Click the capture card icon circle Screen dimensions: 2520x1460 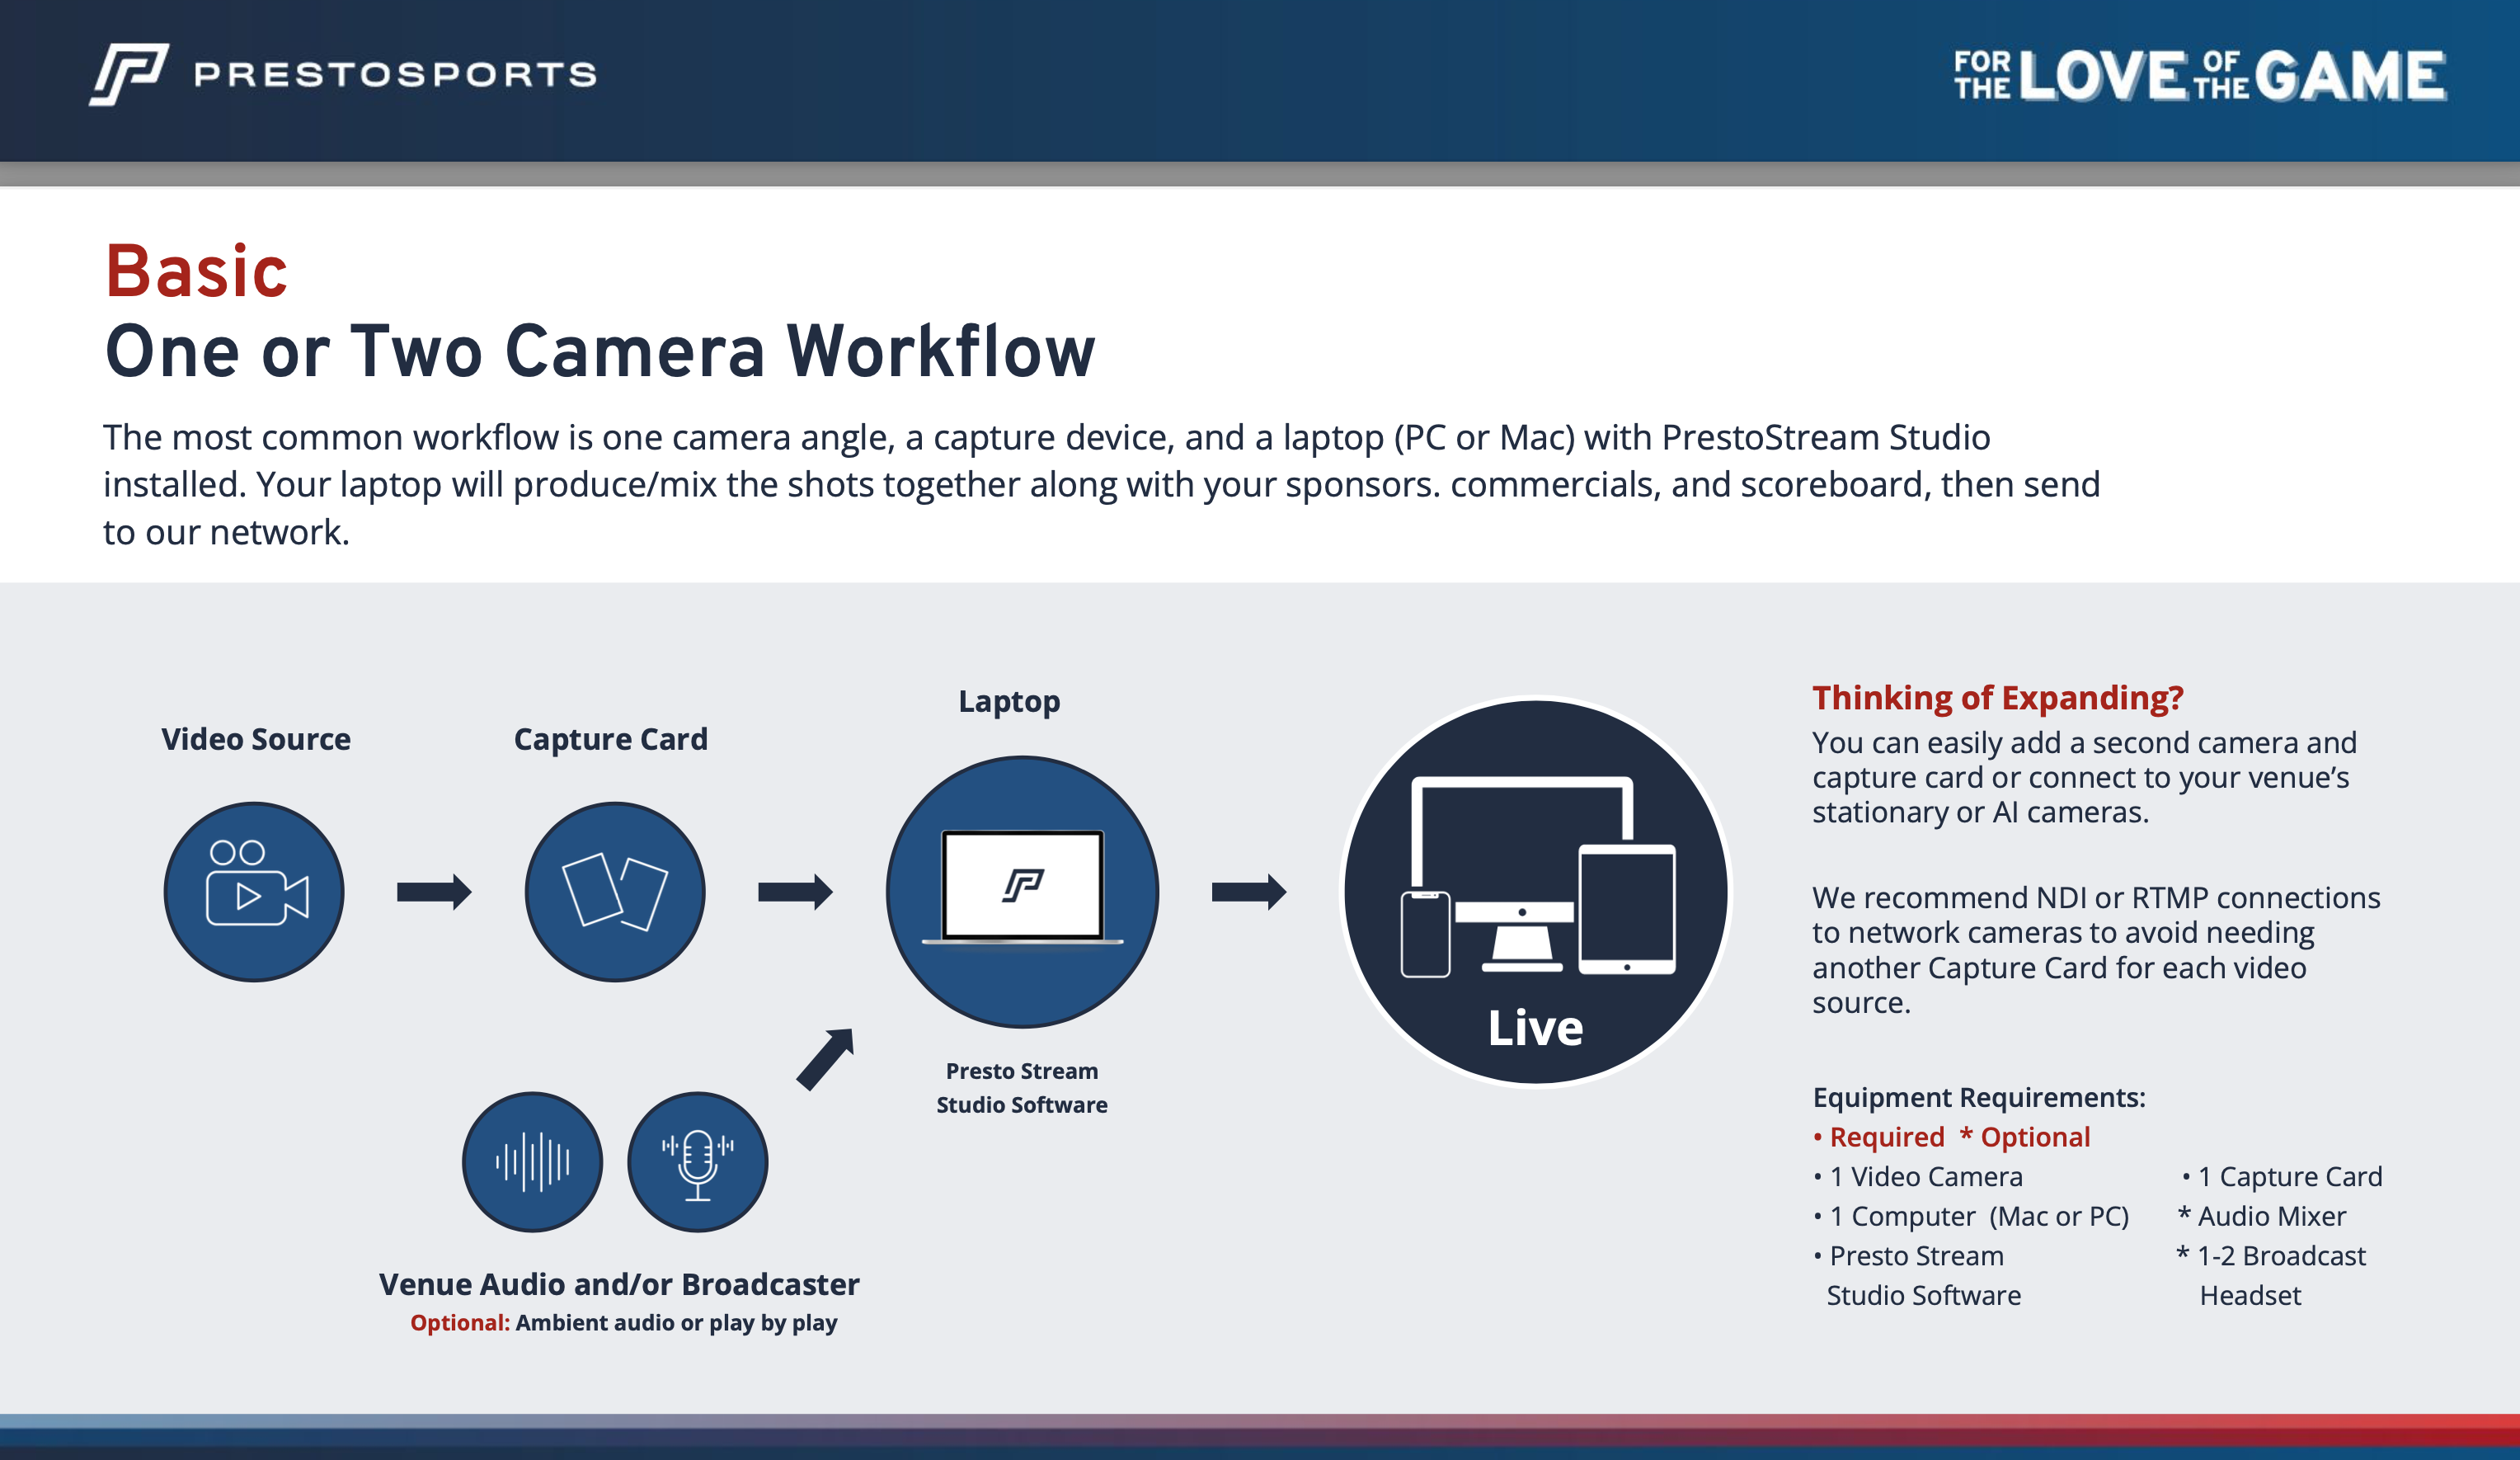[x=615, y=891]
